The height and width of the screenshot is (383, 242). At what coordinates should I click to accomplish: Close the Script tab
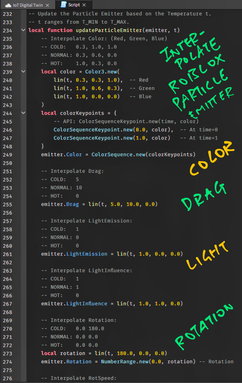click(x=84, y=5)
